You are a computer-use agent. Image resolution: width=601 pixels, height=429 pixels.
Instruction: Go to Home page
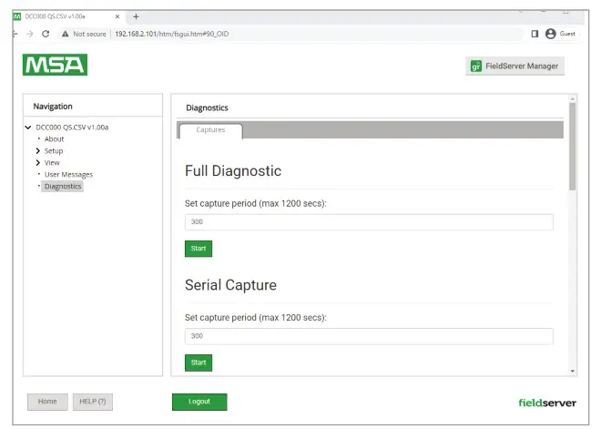pos(47,402)
